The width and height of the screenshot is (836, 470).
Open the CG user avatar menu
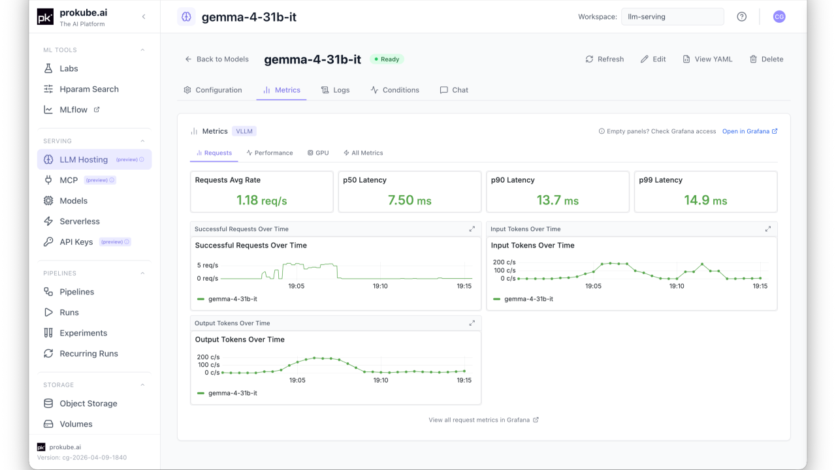coord(779,17)
